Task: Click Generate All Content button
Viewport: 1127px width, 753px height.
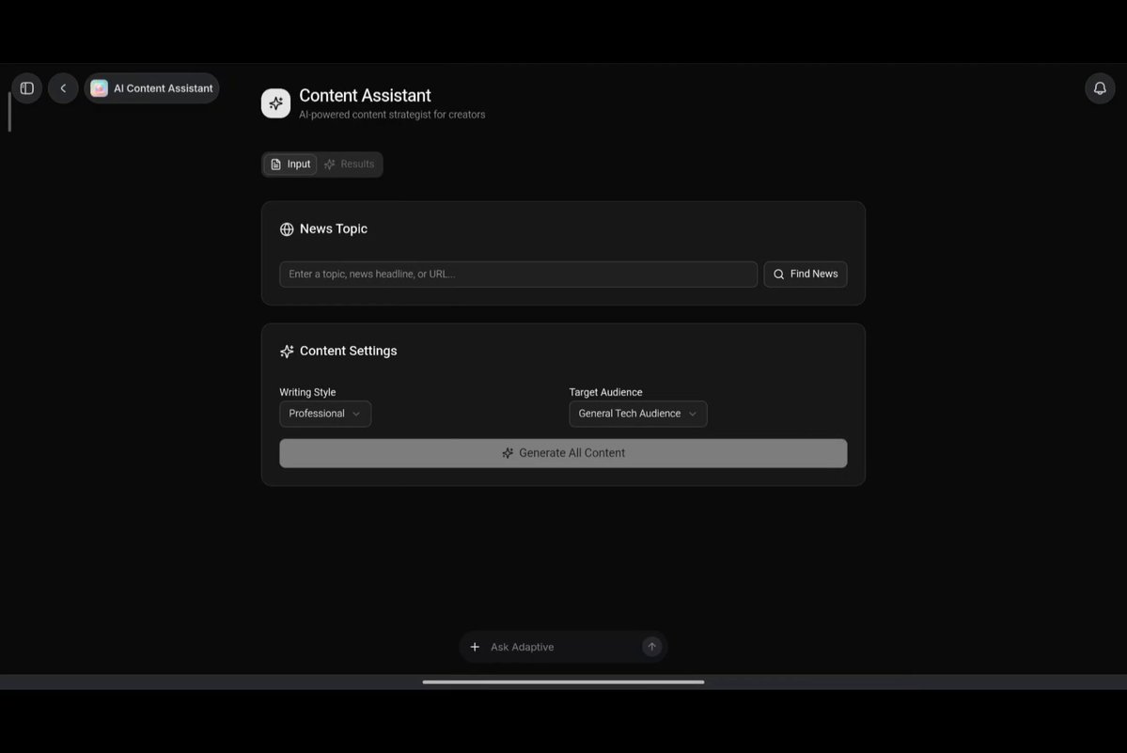Action: click(563, 453)
